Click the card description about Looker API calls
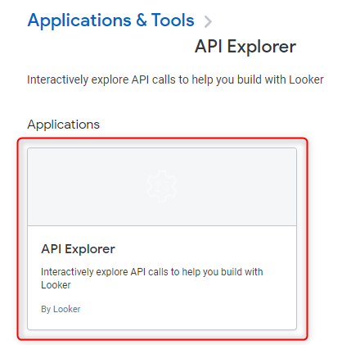 click(x=152, y=278)
